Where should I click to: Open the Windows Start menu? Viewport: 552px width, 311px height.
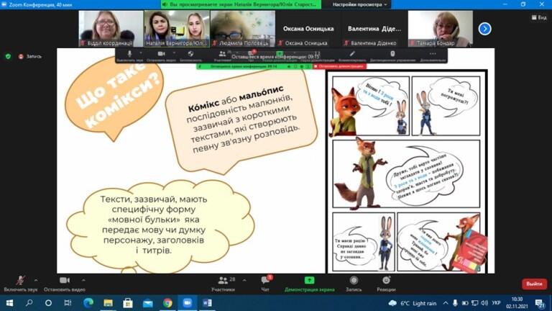tap(9, 303)
